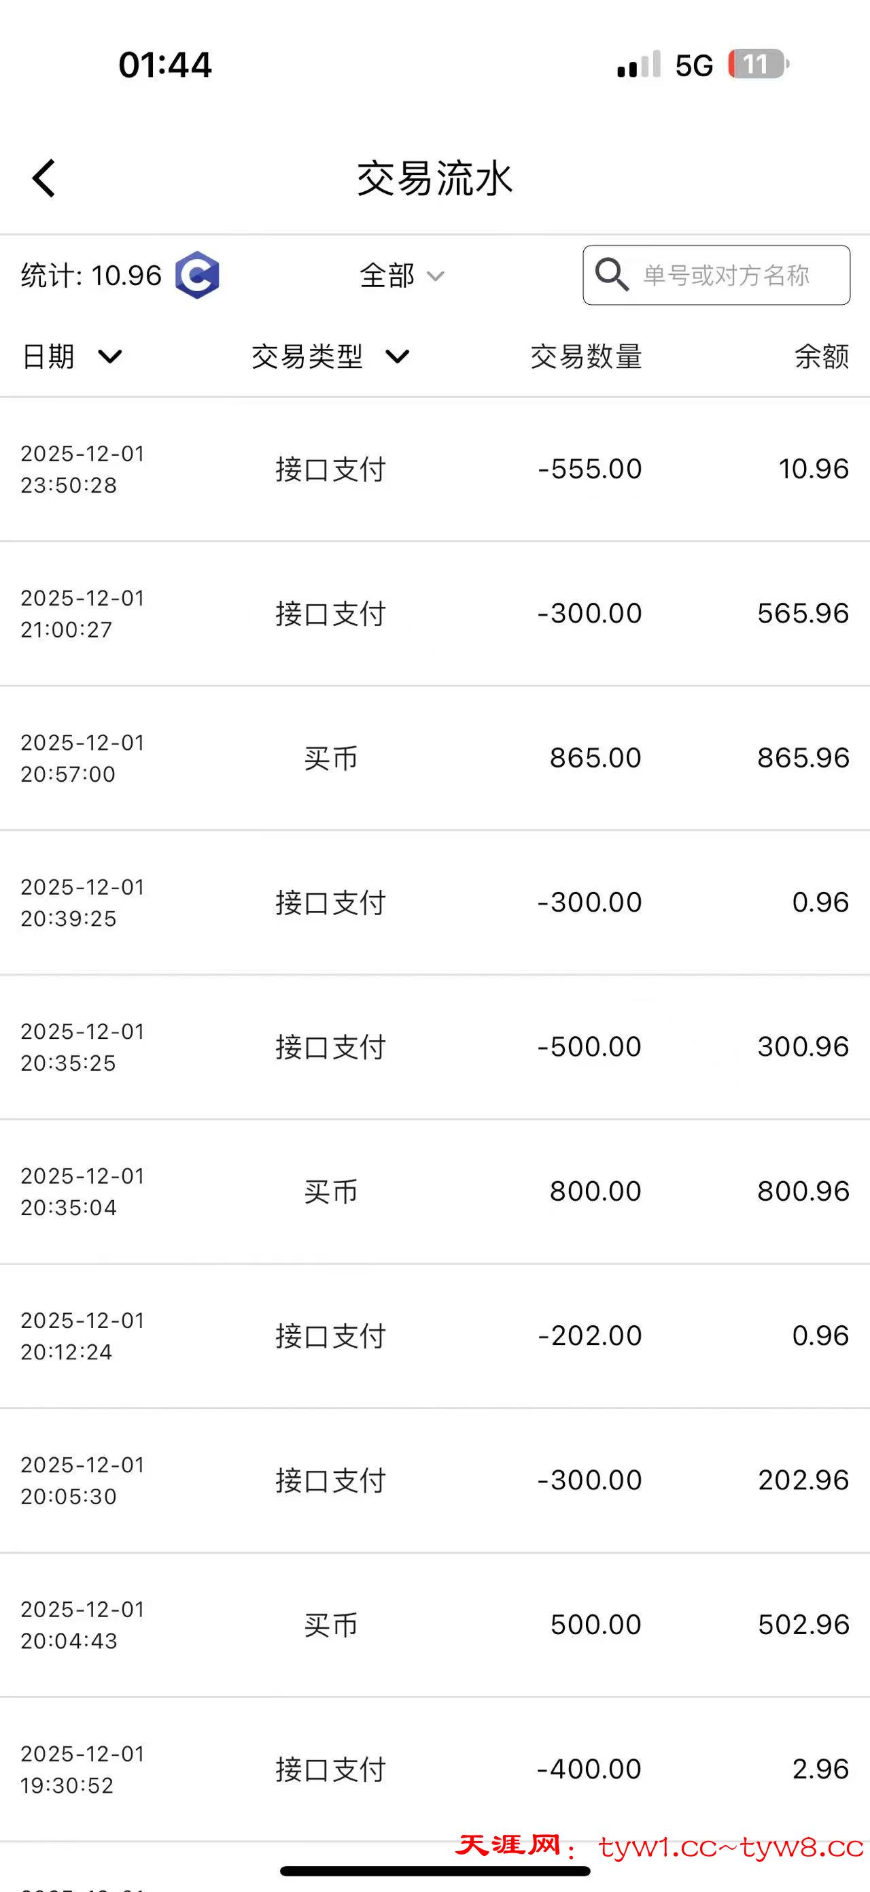Open the -400.00 transaction at 19:30:52
Screen dimensions: 870x1892
[434, 1769]
